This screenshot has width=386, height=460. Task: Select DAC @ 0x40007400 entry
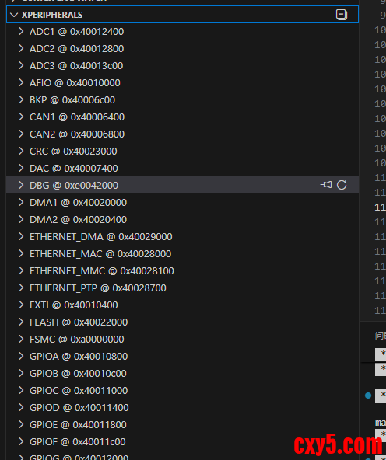click(182, 169)
